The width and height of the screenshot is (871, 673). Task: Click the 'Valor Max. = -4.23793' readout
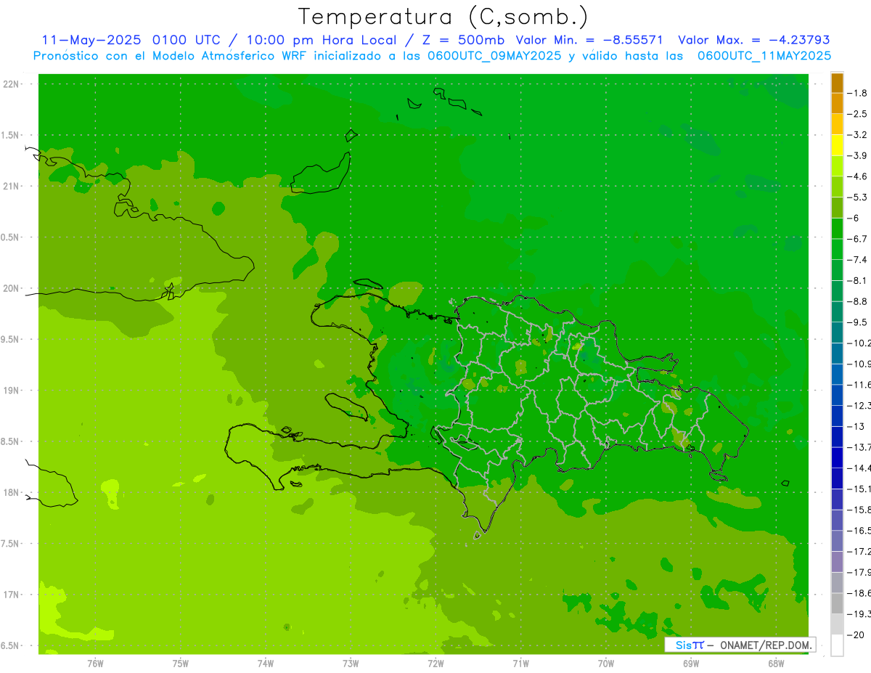coord(753,40)
